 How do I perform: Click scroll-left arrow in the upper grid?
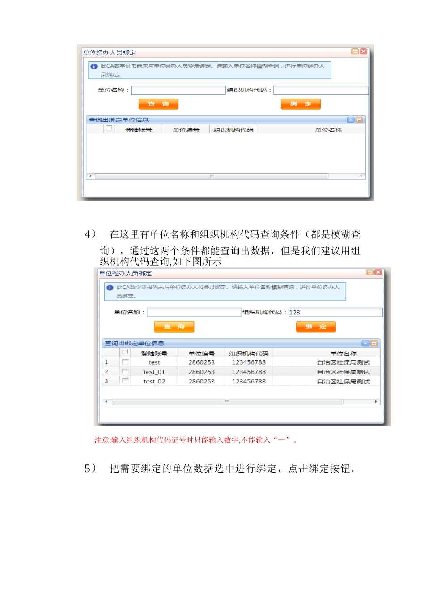(90, 176)
